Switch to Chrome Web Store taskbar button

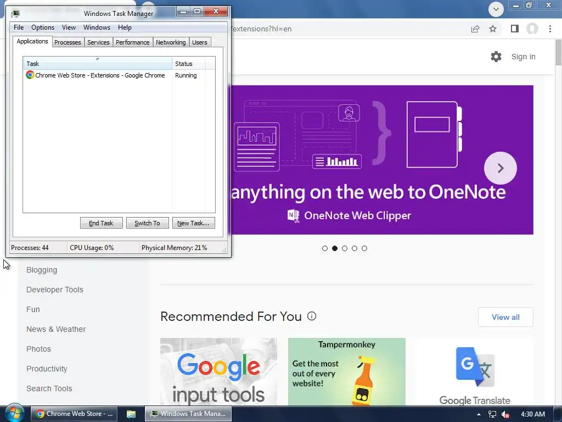74,414
